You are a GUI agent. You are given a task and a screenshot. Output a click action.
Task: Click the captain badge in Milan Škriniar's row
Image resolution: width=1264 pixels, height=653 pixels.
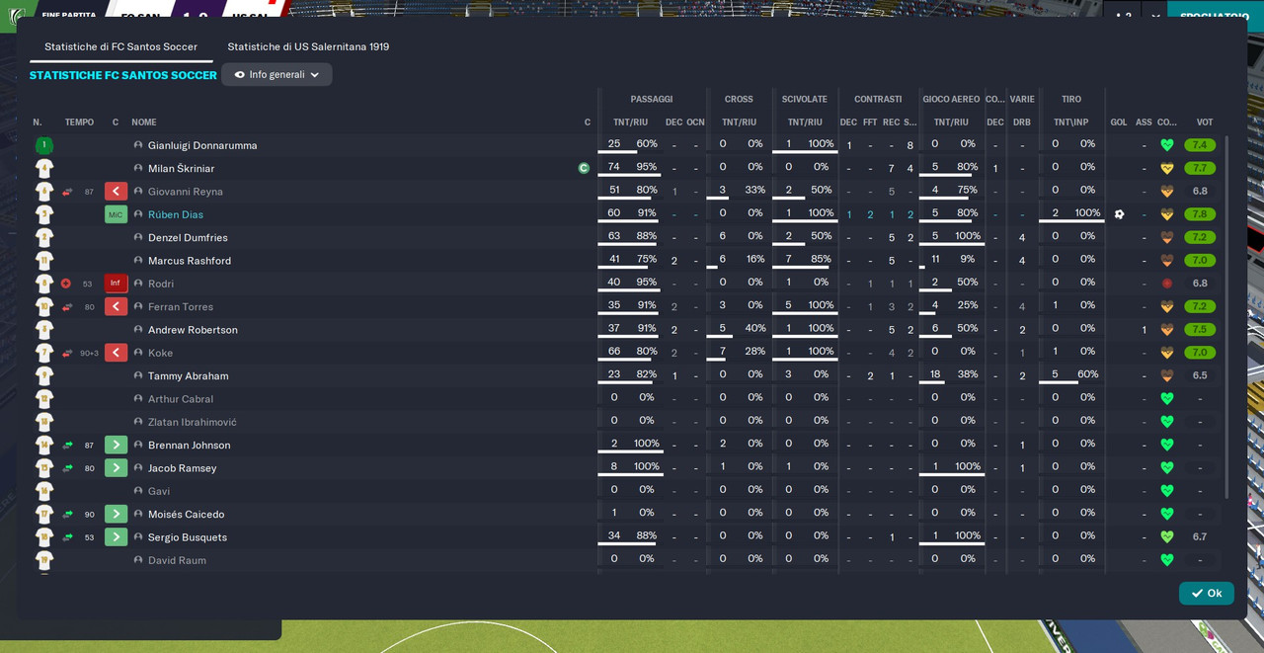click(584, 168)
